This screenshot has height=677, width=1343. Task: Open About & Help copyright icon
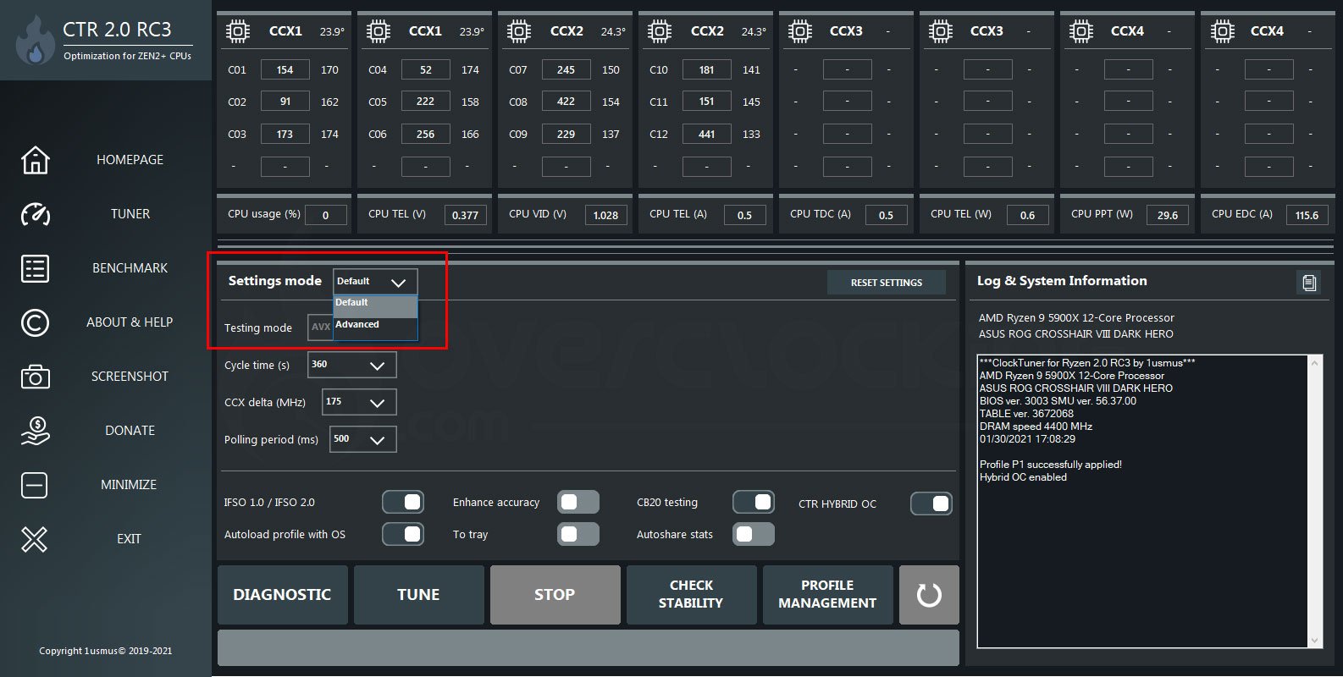tap(35, 322)
